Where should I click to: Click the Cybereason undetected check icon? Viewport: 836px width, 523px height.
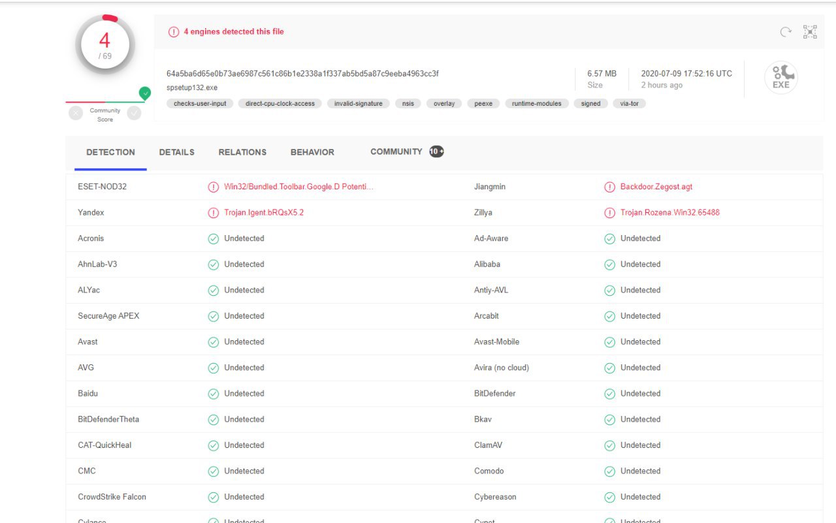pos(609,498)
